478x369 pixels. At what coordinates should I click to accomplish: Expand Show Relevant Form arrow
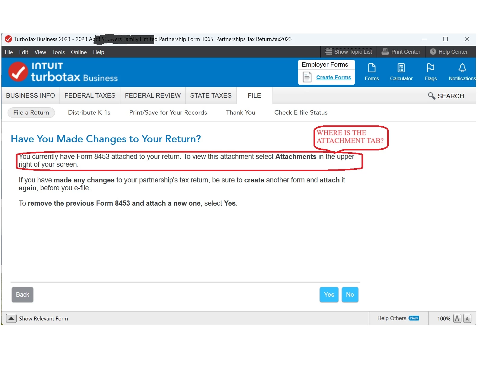click(x=11, y=318)
